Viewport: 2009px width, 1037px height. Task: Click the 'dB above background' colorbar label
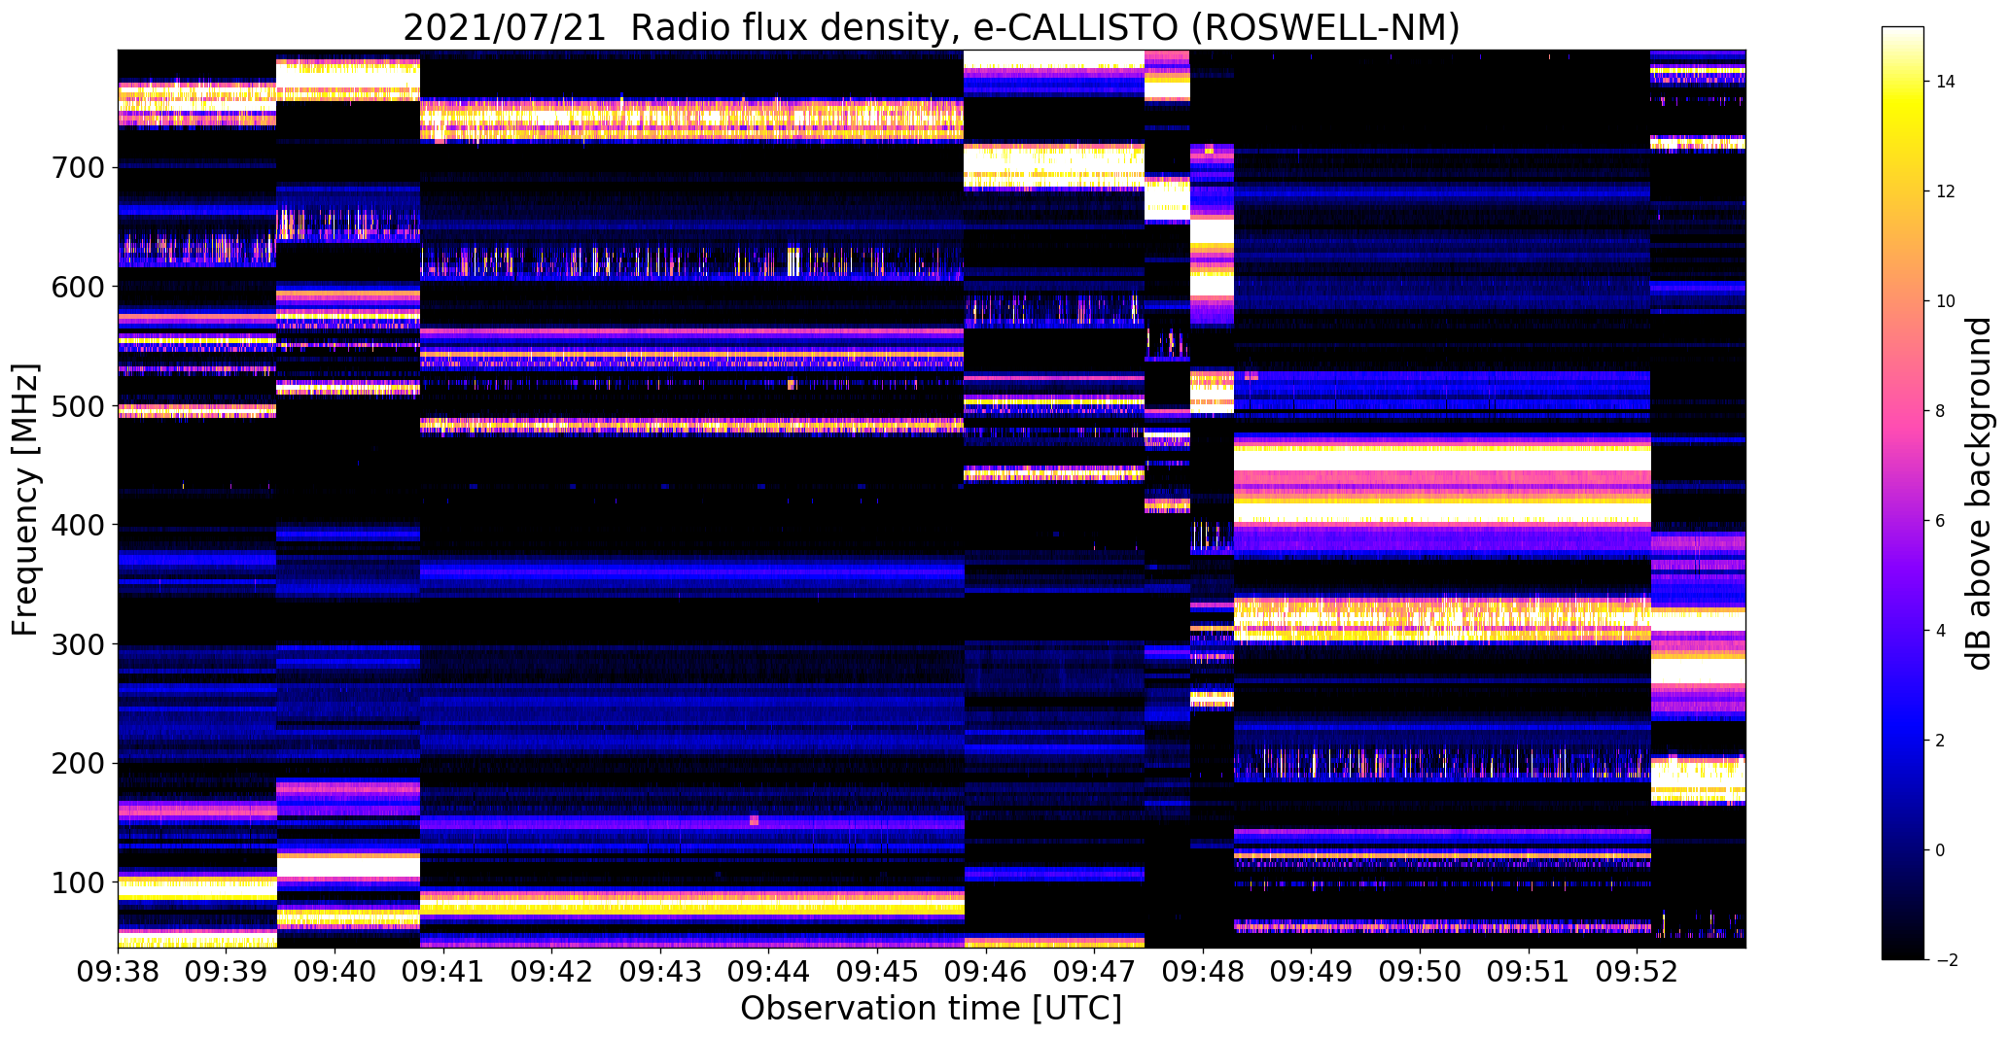1979,494
